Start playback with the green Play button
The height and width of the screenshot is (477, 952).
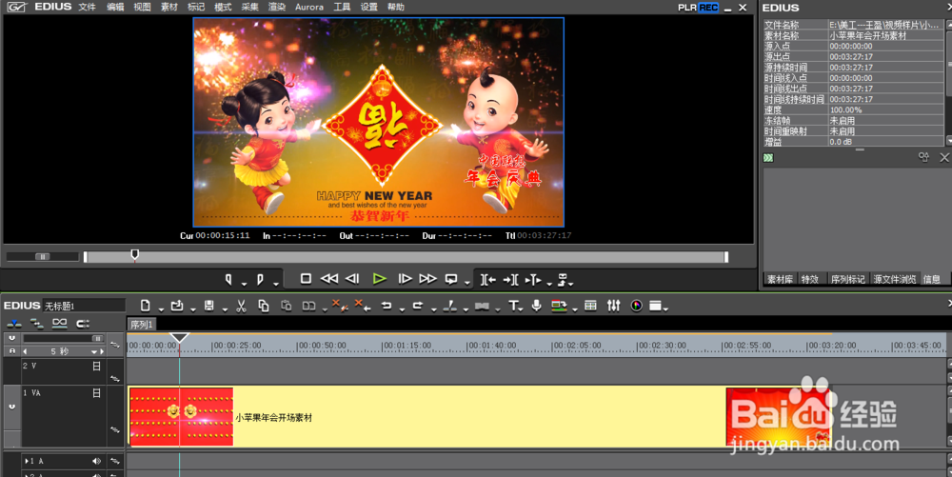tap(380, 279)
